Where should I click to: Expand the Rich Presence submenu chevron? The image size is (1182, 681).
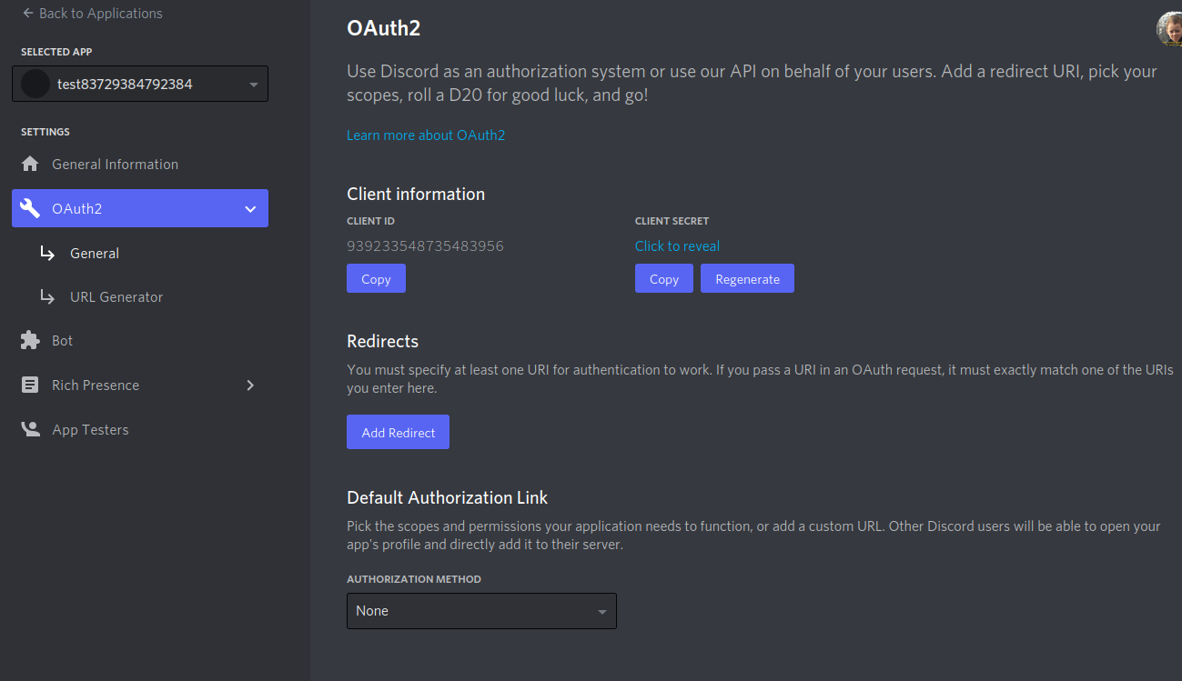click(x=250, y=386)
